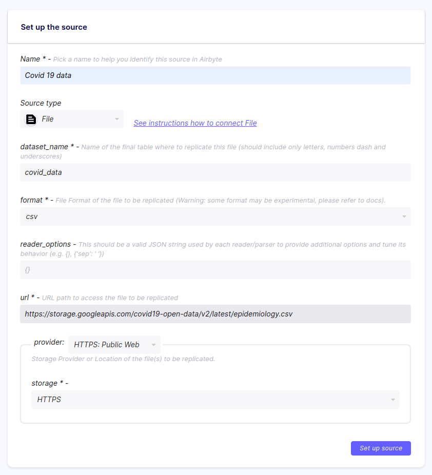
Task: Select the dataset_name field showing covid_data
Action: [x=215, y=172]
